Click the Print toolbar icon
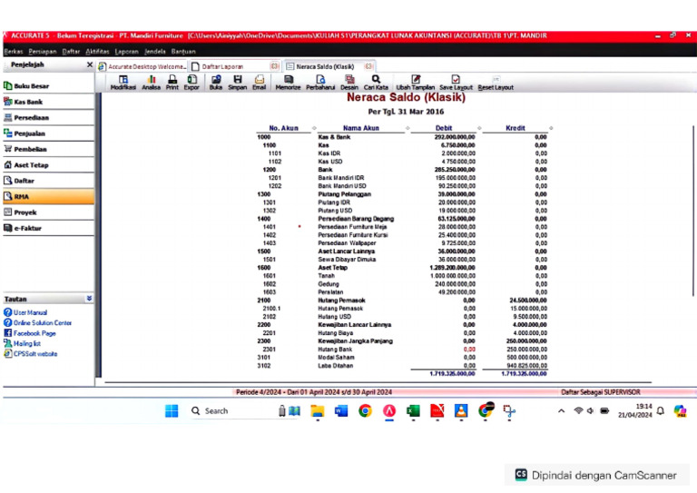The image size is (697, 493). (172, 83)
